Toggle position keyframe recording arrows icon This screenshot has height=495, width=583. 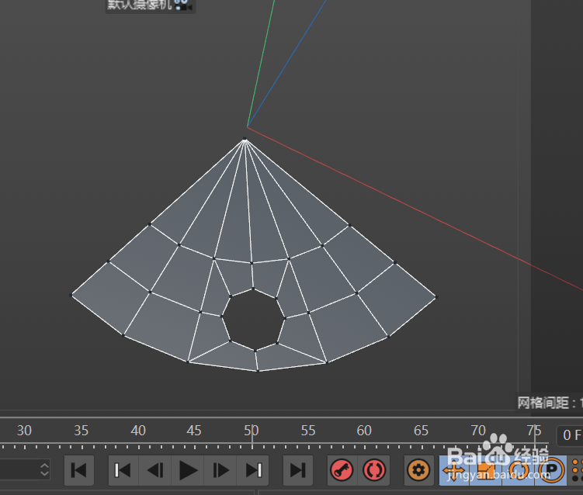[x=454, y=470]
